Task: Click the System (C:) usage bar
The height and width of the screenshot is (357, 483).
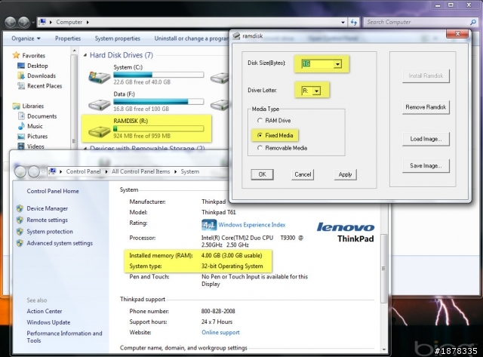Action: pyautogui.click(x=158, y=75)
